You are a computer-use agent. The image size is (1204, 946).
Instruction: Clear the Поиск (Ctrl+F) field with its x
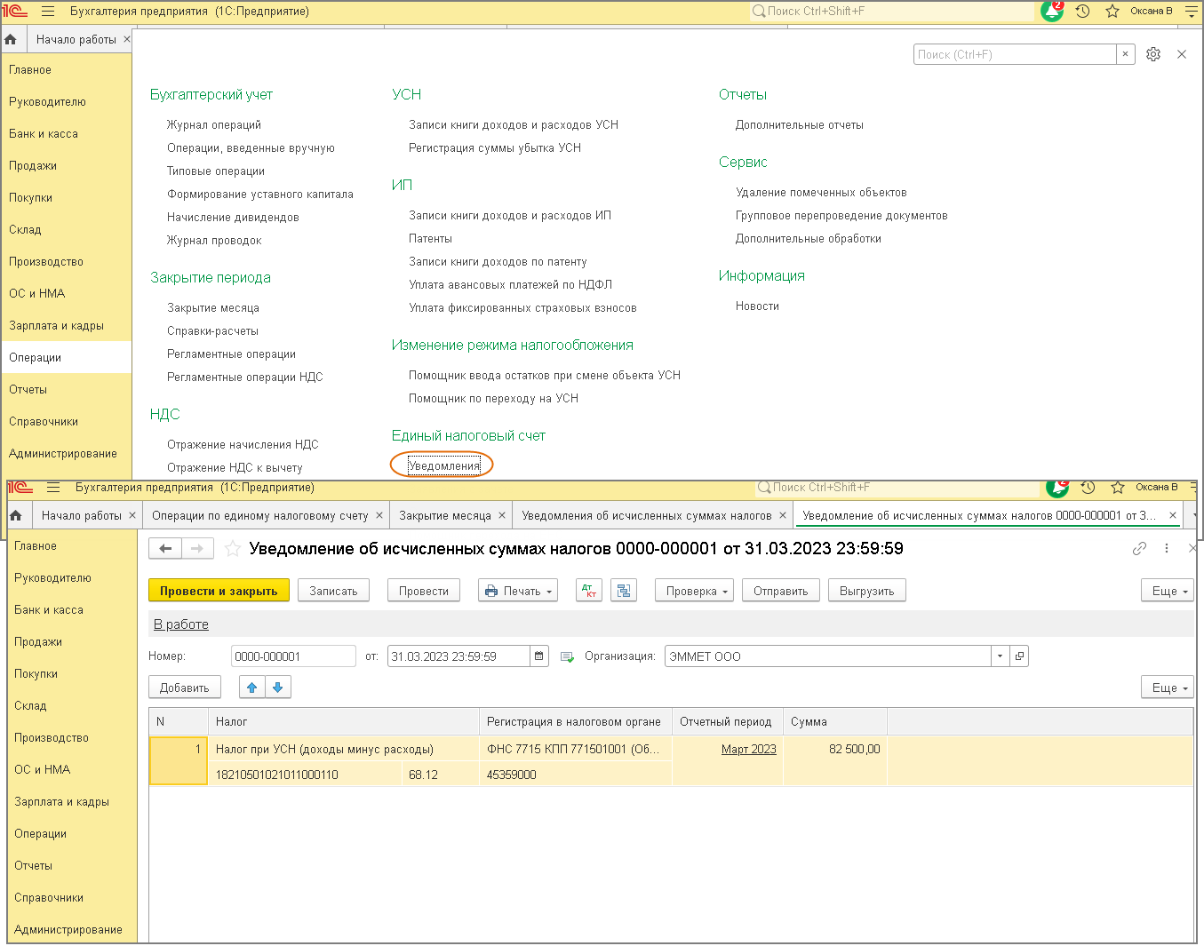[1125, 54]
